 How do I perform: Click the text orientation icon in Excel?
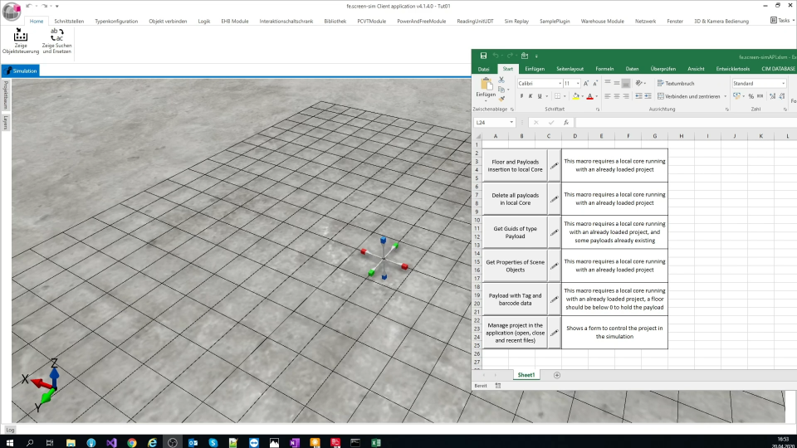pos(639,83)
